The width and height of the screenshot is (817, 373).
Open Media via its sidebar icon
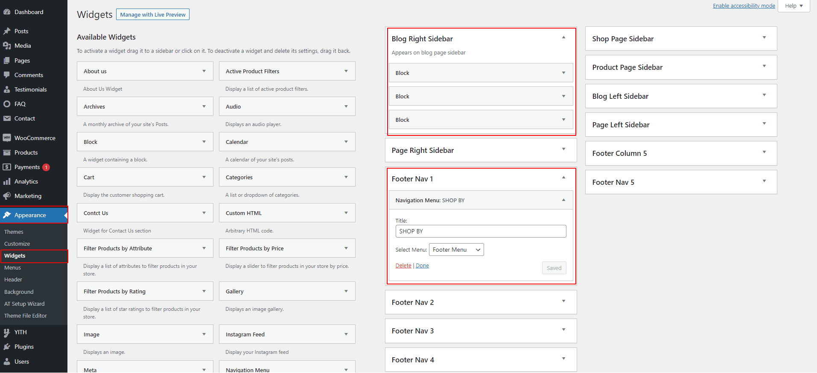[x=7, y=46]
